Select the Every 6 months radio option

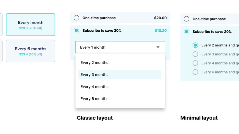[195, 72]
